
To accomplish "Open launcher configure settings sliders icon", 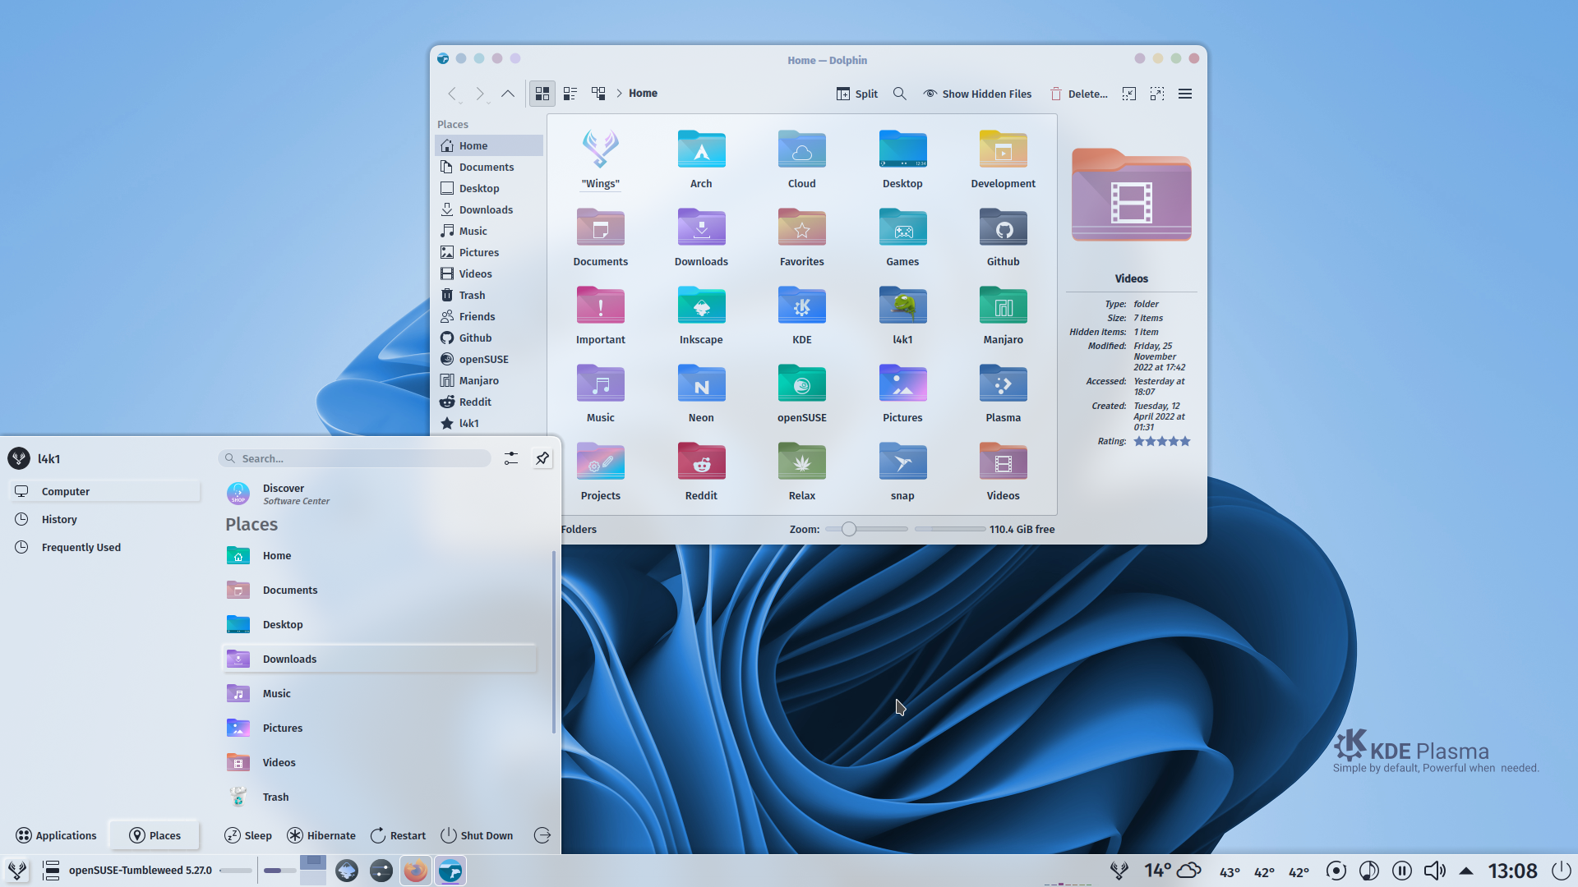I will 511,458.
